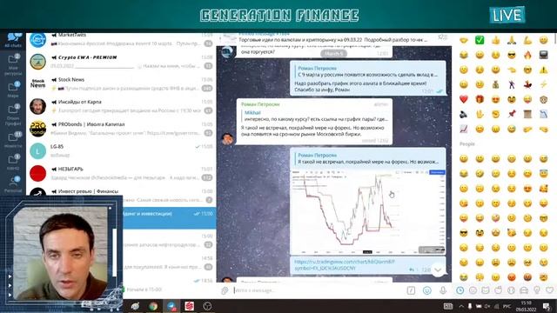Switch the РУС keyboard language indicator
Viewport: 557px width, 313px height.
[x=507, y=306]
